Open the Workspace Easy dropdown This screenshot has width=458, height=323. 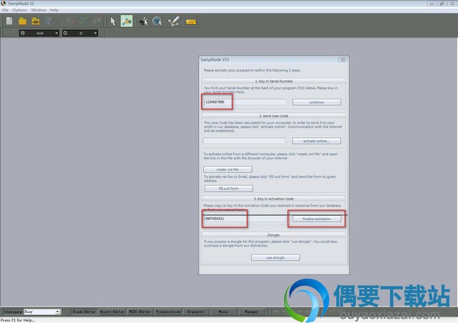[x=42, y=312]
